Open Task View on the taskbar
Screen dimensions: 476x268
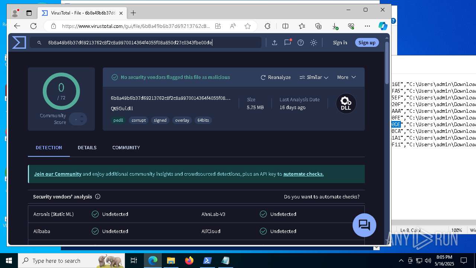point(134,261)
